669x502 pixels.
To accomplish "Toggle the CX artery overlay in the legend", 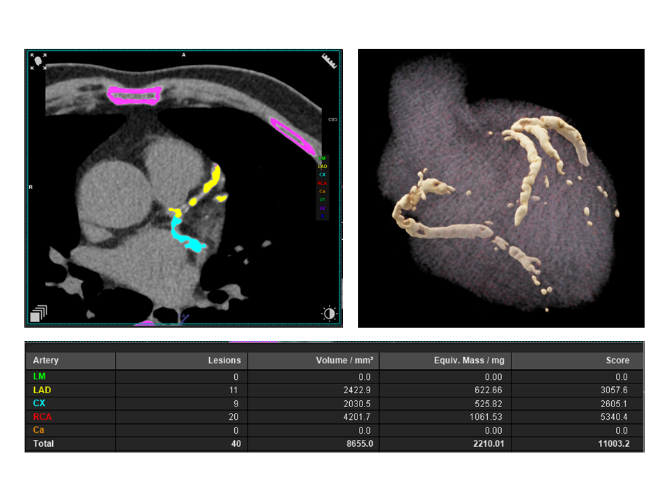I will point(322,174).
